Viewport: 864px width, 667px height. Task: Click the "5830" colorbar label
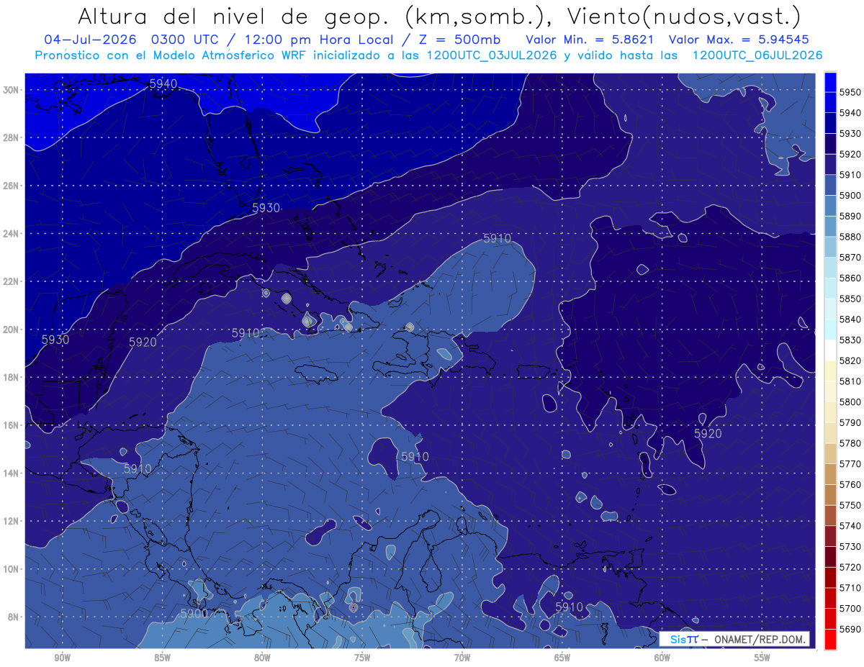tap(850, 340)
